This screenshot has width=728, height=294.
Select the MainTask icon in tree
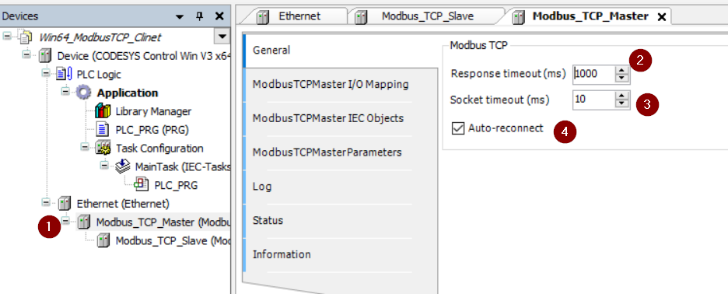(123, 166)
